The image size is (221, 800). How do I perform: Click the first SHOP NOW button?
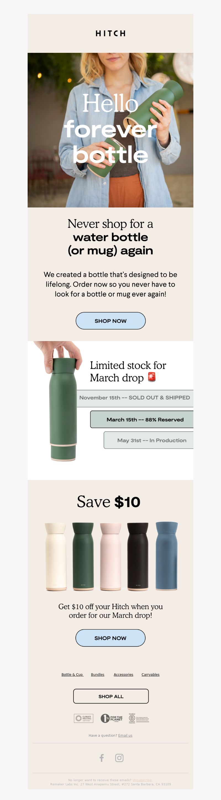tap(111, 321)
